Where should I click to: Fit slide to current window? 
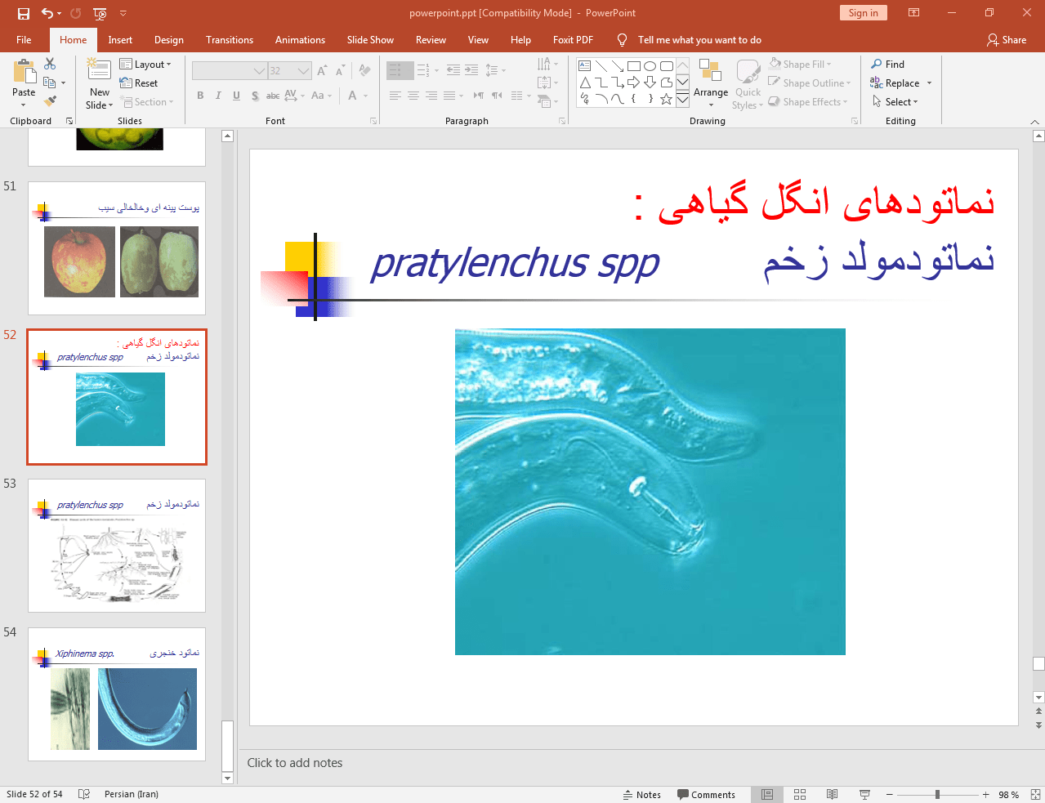point(1035,794)
